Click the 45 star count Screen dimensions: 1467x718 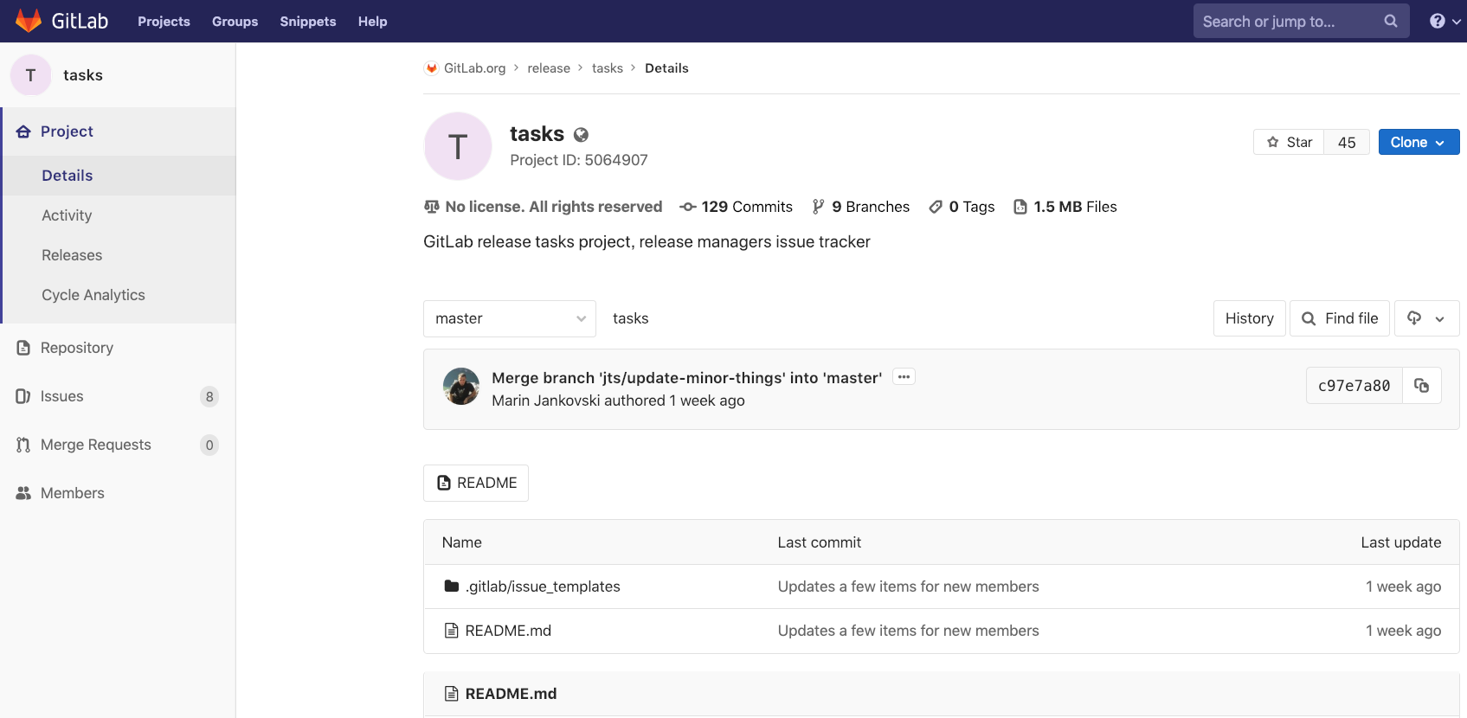pos(1347,142)
